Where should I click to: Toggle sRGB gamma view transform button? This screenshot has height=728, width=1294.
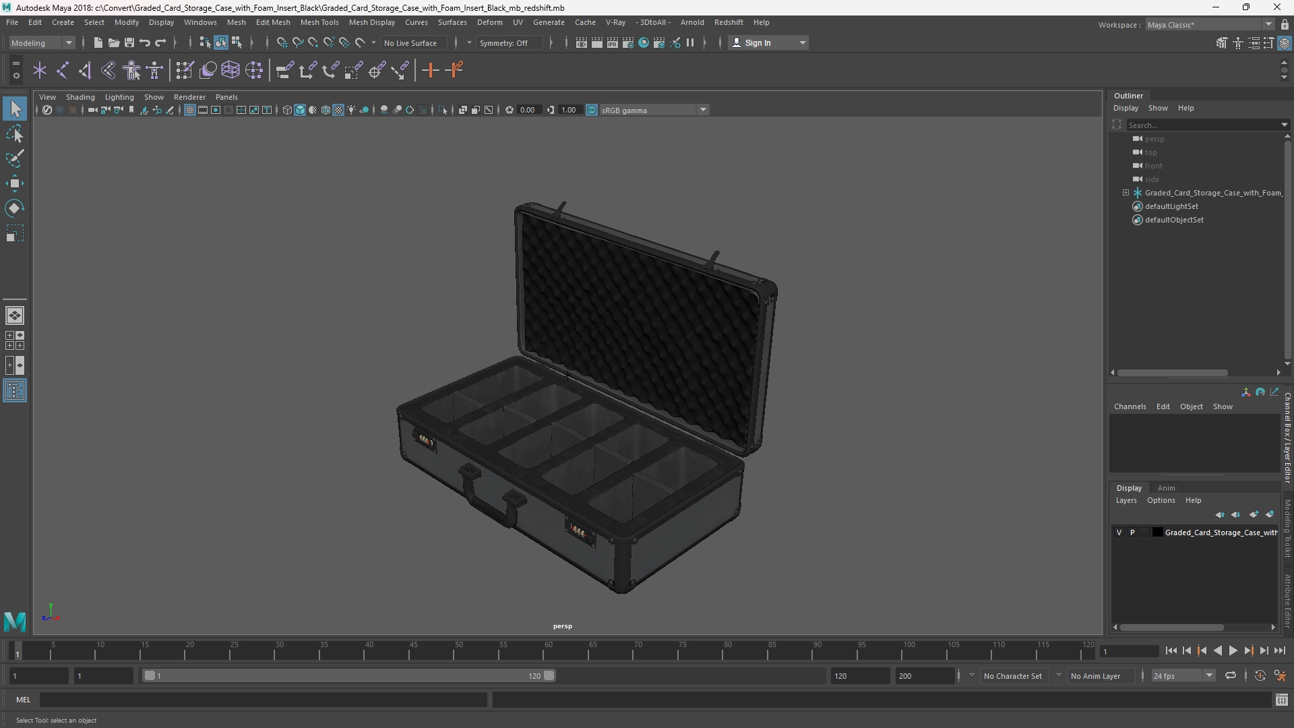pos(592,110)
